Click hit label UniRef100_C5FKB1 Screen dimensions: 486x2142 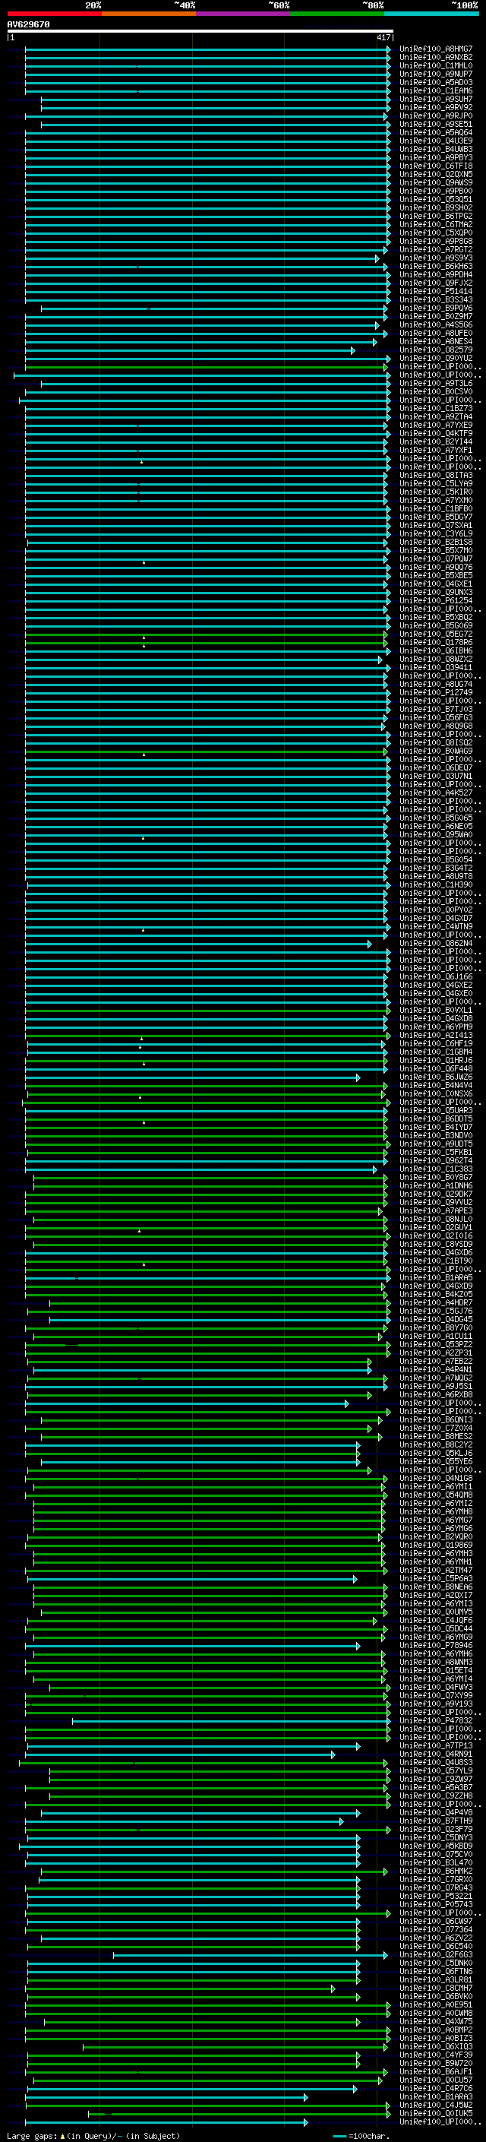[x=436, y=1152]
